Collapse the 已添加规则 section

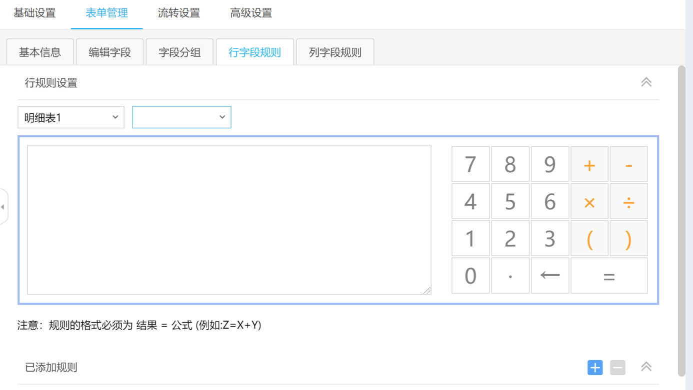pyautogui.click(x=646, y=367)
